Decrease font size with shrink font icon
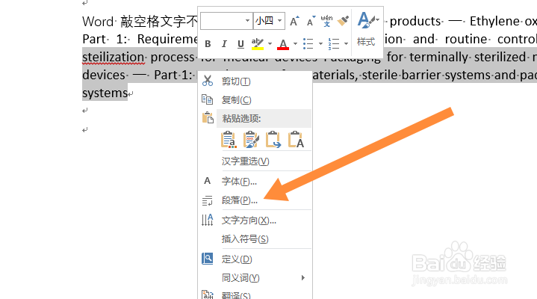The image size is (537, 299). tap(311, 21)
